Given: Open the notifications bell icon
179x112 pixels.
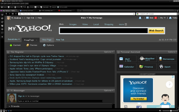Looking at the screenshot, I should click(140, 18).
